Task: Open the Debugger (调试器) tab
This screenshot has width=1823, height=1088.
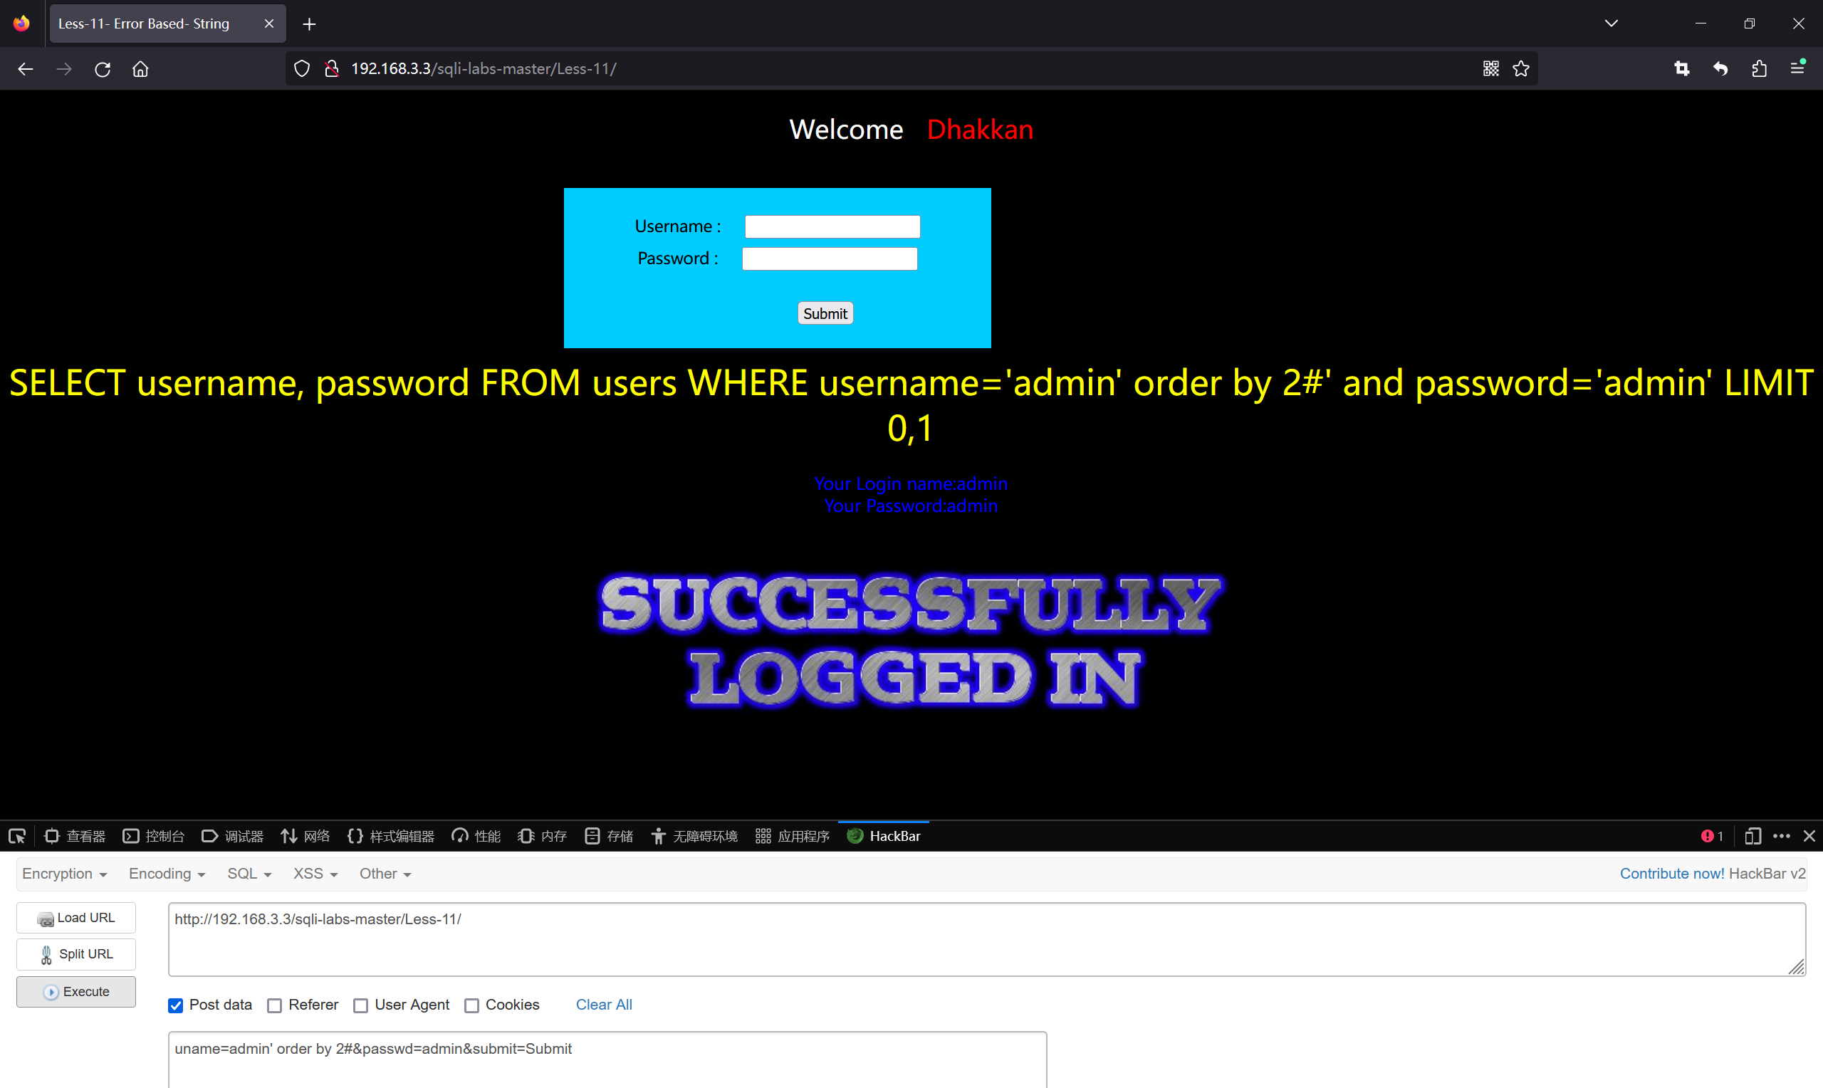Action: 232,836
